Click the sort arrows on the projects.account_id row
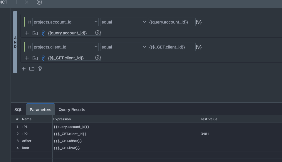The width and height of the screenshot is (282, 162). click(29, 22)
